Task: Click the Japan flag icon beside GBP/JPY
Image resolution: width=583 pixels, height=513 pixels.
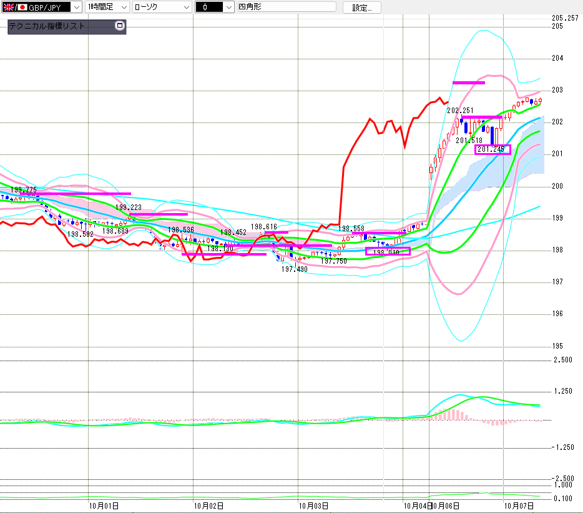Action: (x=22, y=7)
